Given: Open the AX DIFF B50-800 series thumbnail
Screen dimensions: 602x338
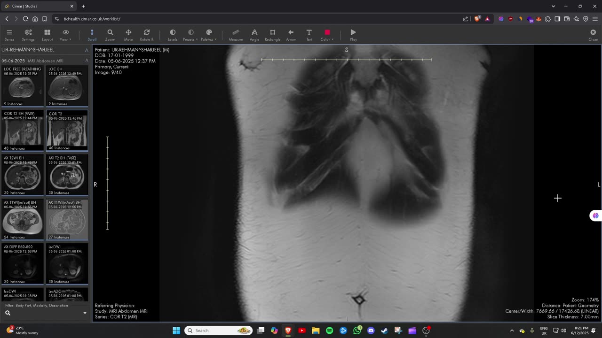Looking at the screenshot, I should click(x=23, y=264).
